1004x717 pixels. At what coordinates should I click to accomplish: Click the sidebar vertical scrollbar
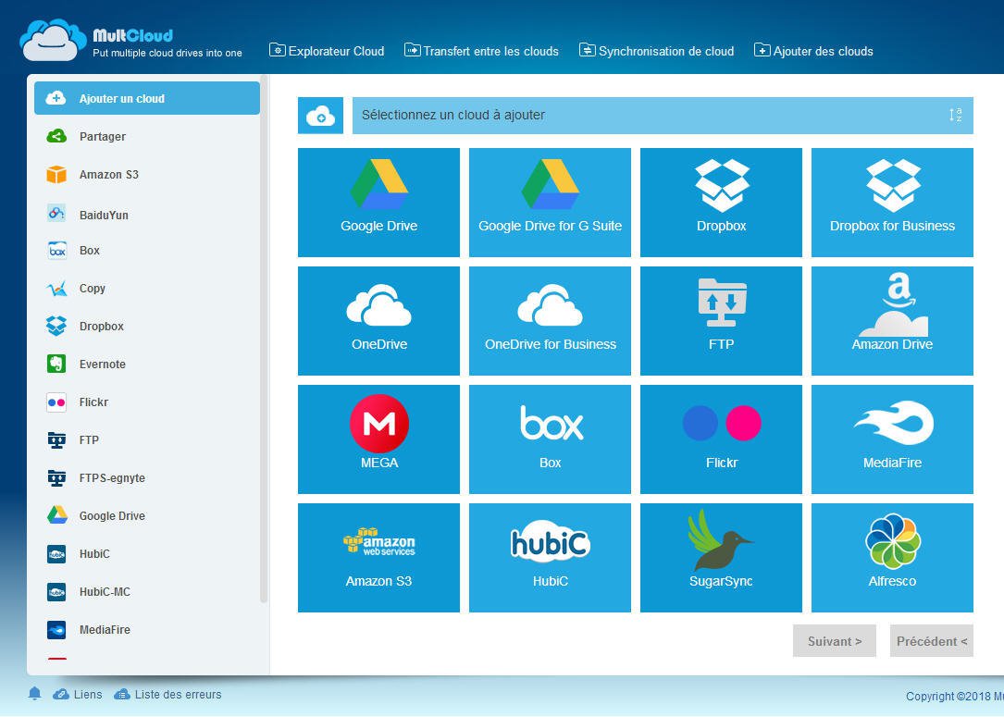pos(264,340)
